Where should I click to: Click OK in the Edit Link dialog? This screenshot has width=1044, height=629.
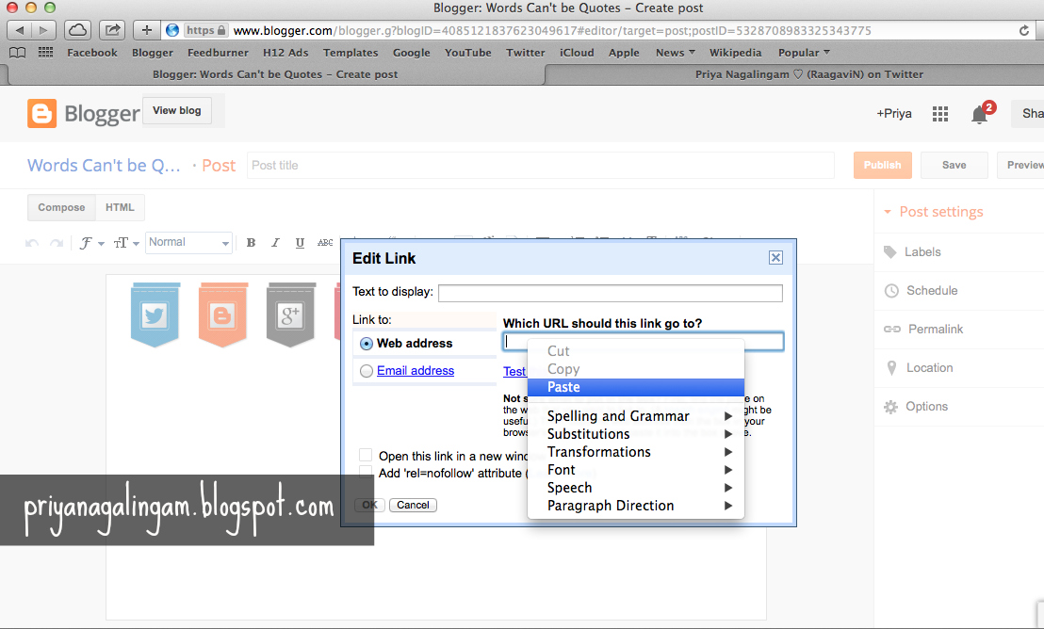pos(369,506)
